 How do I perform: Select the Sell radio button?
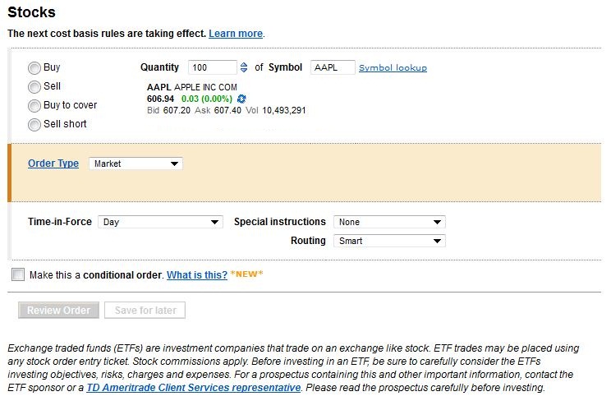[34, 87]
